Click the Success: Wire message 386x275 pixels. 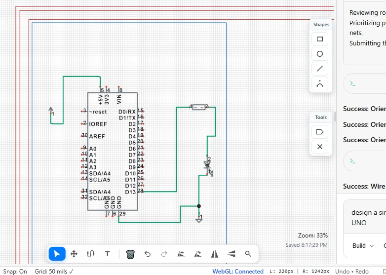tap(364, 186)
